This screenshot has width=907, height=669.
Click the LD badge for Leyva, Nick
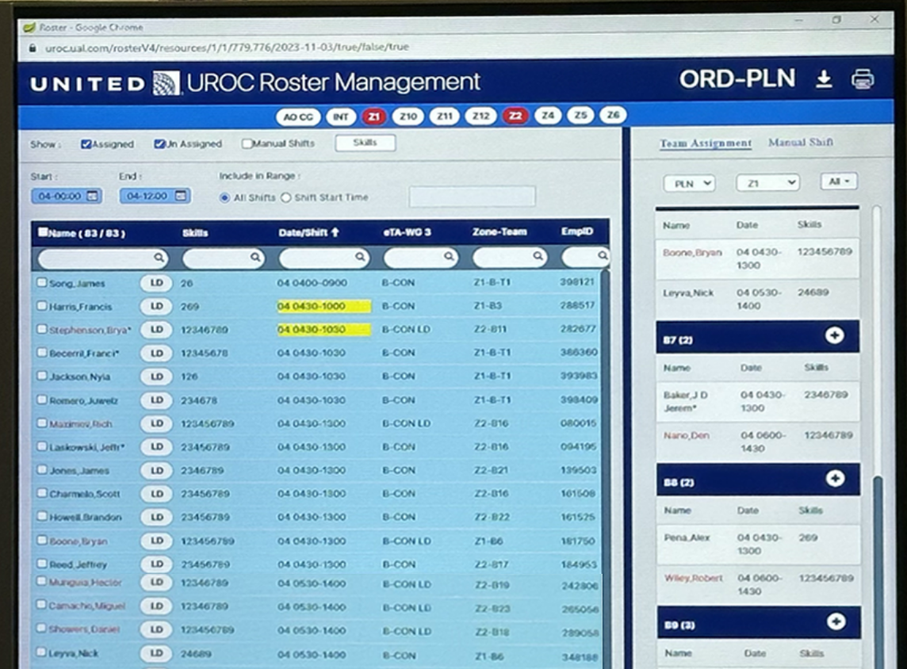156,653
